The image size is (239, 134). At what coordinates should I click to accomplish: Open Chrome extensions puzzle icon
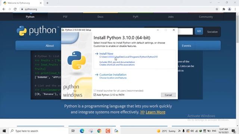[x=224, y=9]
